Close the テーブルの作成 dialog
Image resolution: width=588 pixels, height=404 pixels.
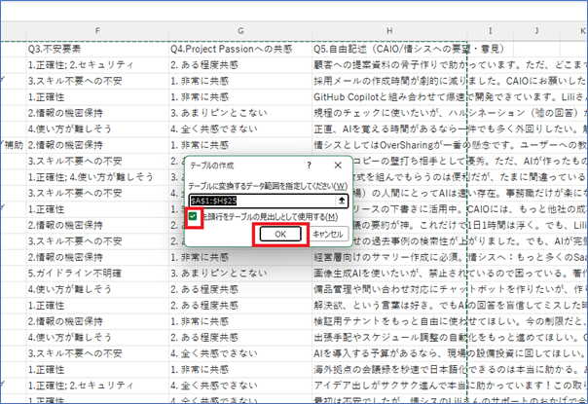pos(337,167)
